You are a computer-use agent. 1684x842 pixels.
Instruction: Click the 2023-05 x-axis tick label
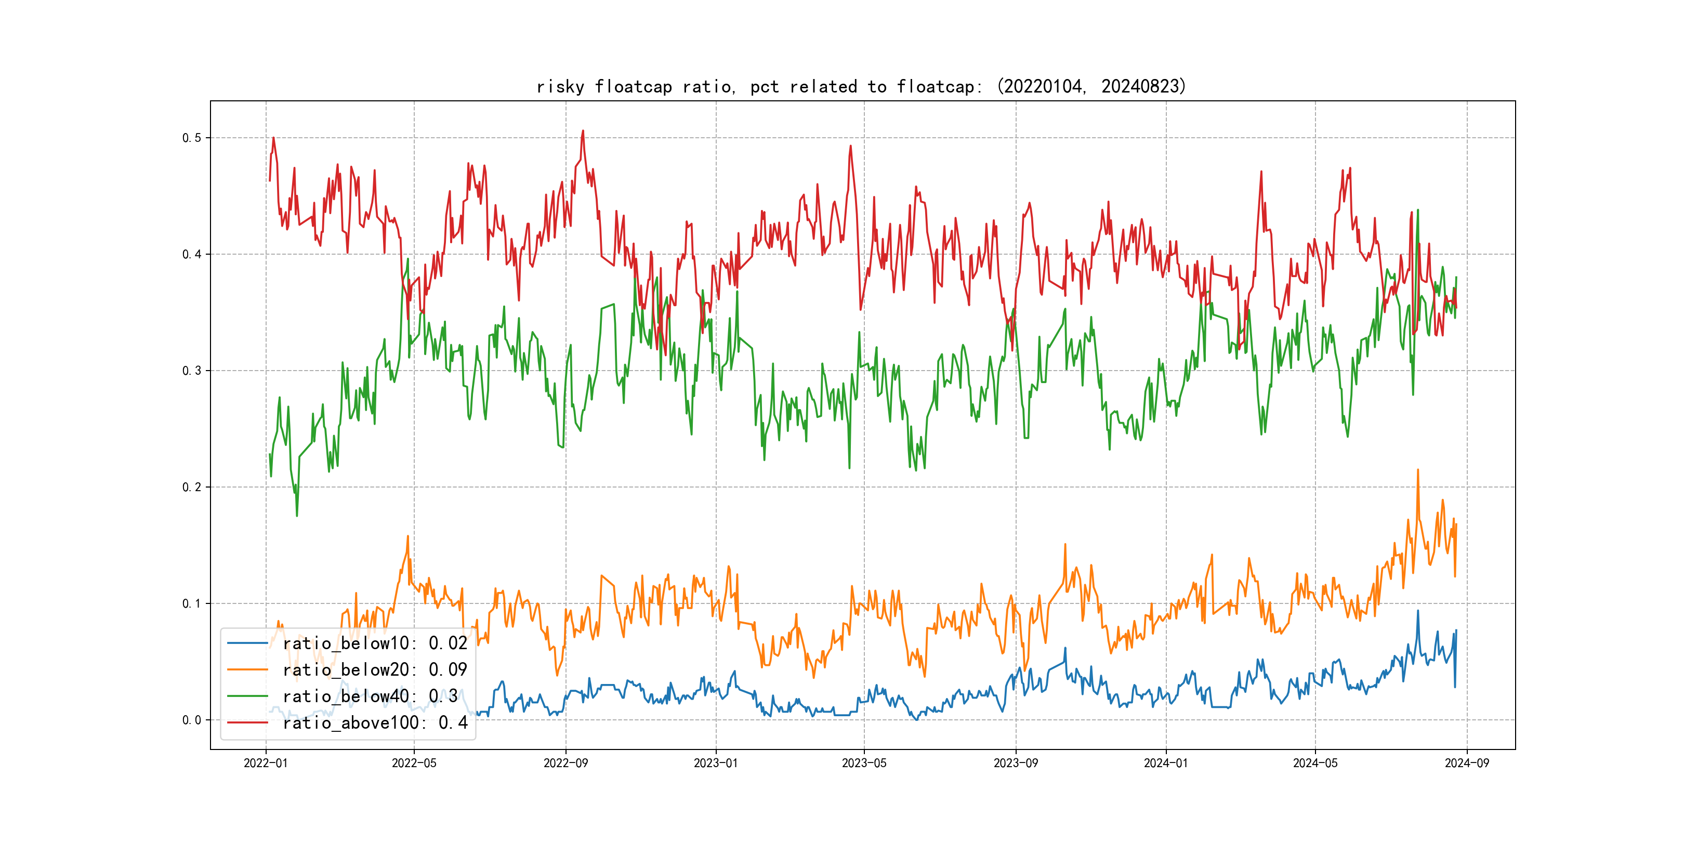tap(864, 763)
